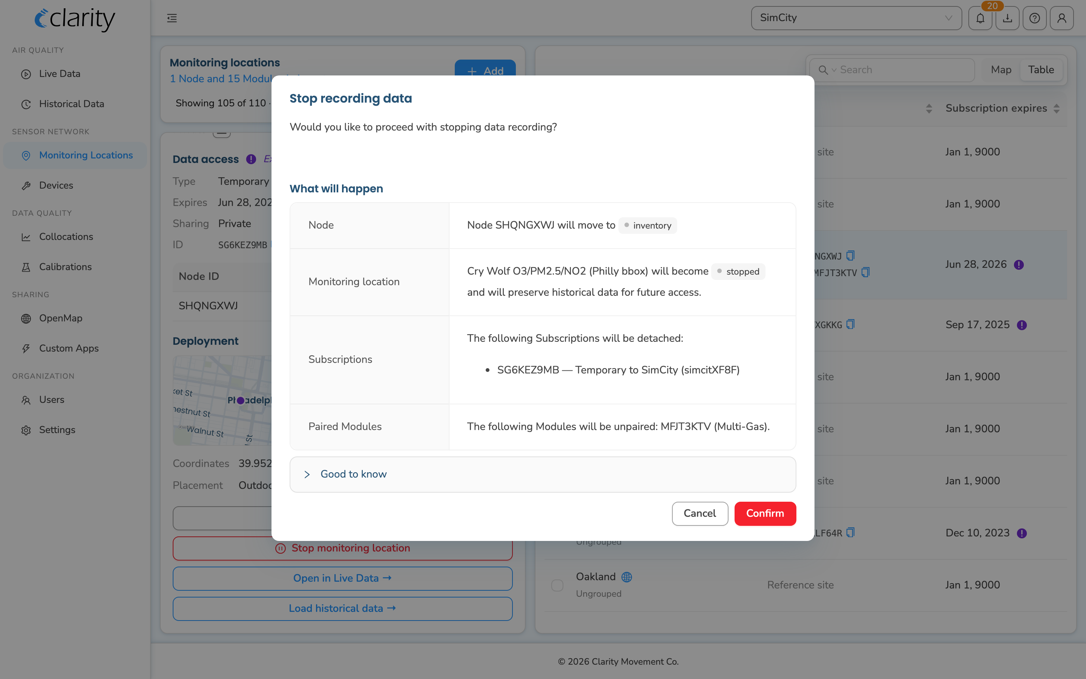The height and width of the screenshot is (679, 1086).
Task: Go to Live Data
Action: [75, 74]
